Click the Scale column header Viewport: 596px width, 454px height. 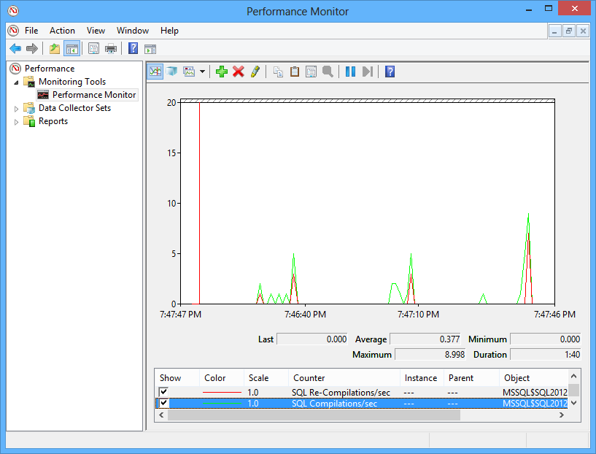point(258,378)
